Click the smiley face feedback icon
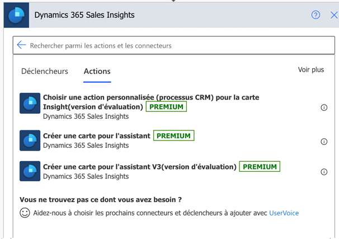Image resolution: width=339 pixels, height=239 pixels. pos(25,213)
